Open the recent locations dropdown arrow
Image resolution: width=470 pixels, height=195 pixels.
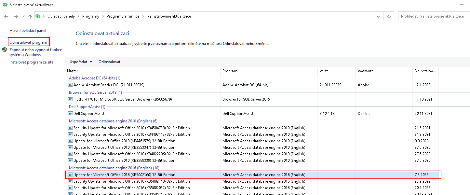click(x=23, y=16)
